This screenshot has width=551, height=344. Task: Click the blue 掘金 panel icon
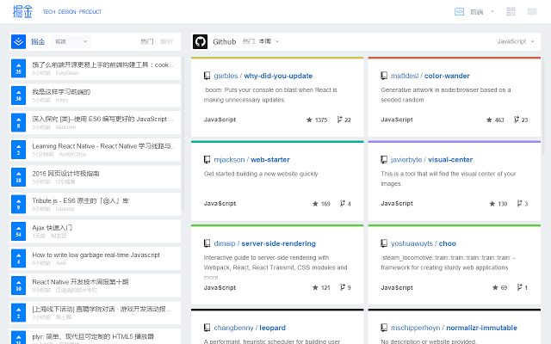(x=18, y=42)
